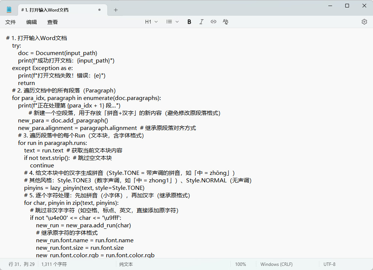Click the unsaved-changes dot on the tab

pos(99,10)
